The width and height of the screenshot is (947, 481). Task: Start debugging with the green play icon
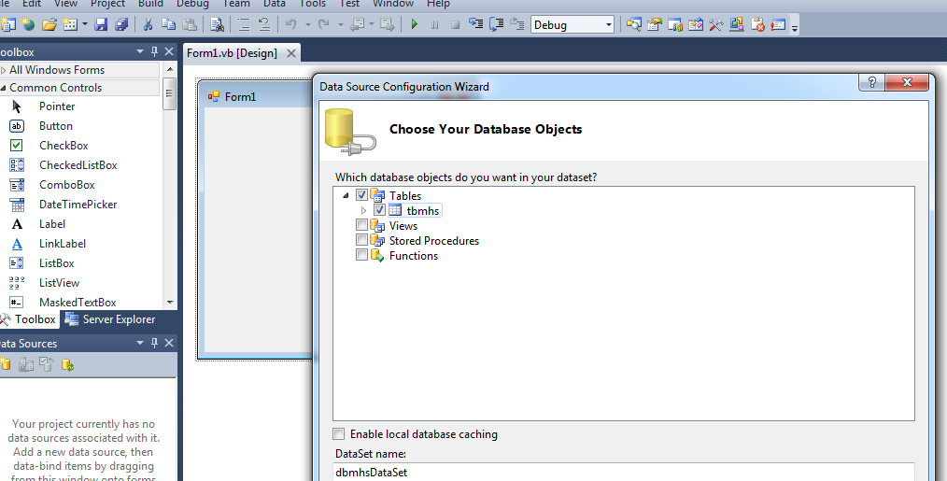pos(415,25)
